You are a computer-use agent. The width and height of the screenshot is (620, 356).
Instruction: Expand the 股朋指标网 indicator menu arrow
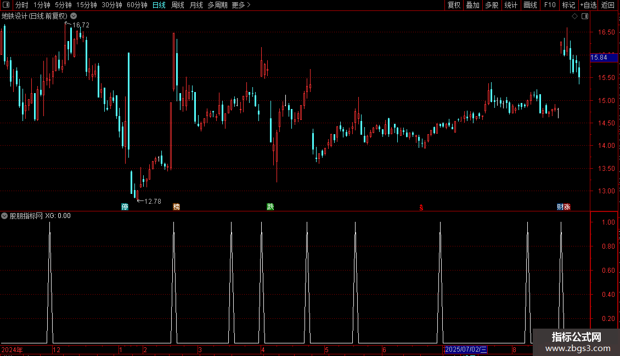pos(4,216)
